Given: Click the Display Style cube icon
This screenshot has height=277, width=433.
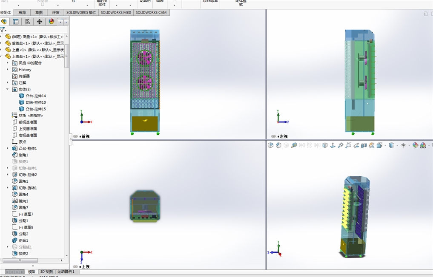Looking at the screenshot, I should (391, 145).
